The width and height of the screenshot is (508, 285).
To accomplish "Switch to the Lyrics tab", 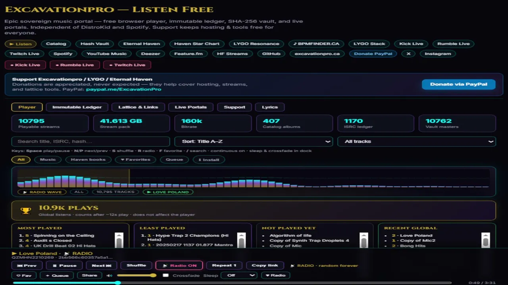I will [270, 107].
